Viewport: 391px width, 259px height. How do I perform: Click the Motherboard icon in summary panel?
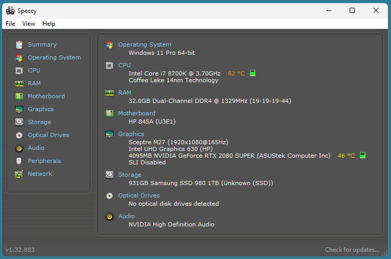click(x=110, y=114)
